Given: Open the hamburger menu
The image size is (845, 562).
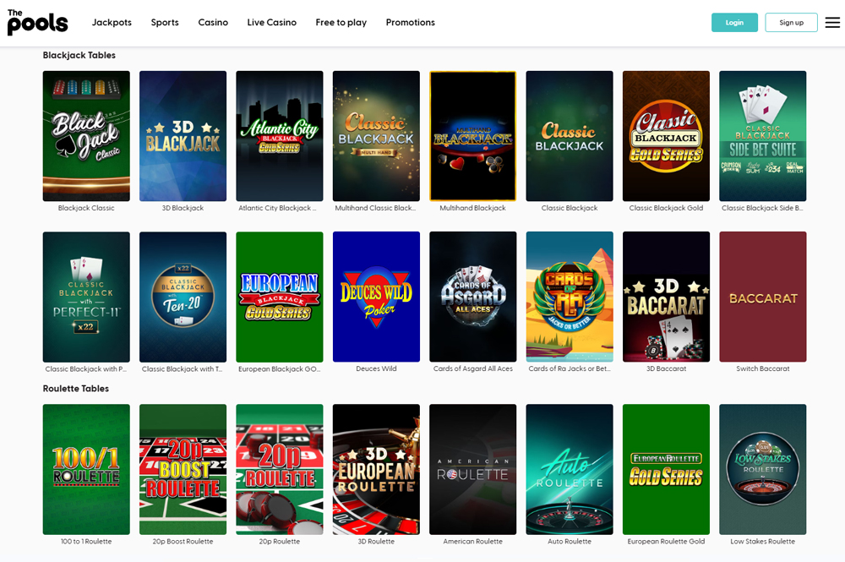Looking at the screenshot, I should (x=832, y=23).
